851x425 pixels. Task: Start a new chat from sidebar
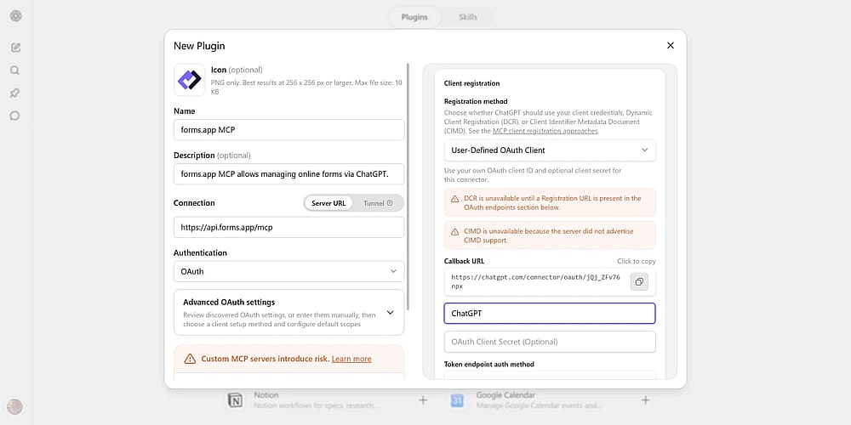(15, 47)
